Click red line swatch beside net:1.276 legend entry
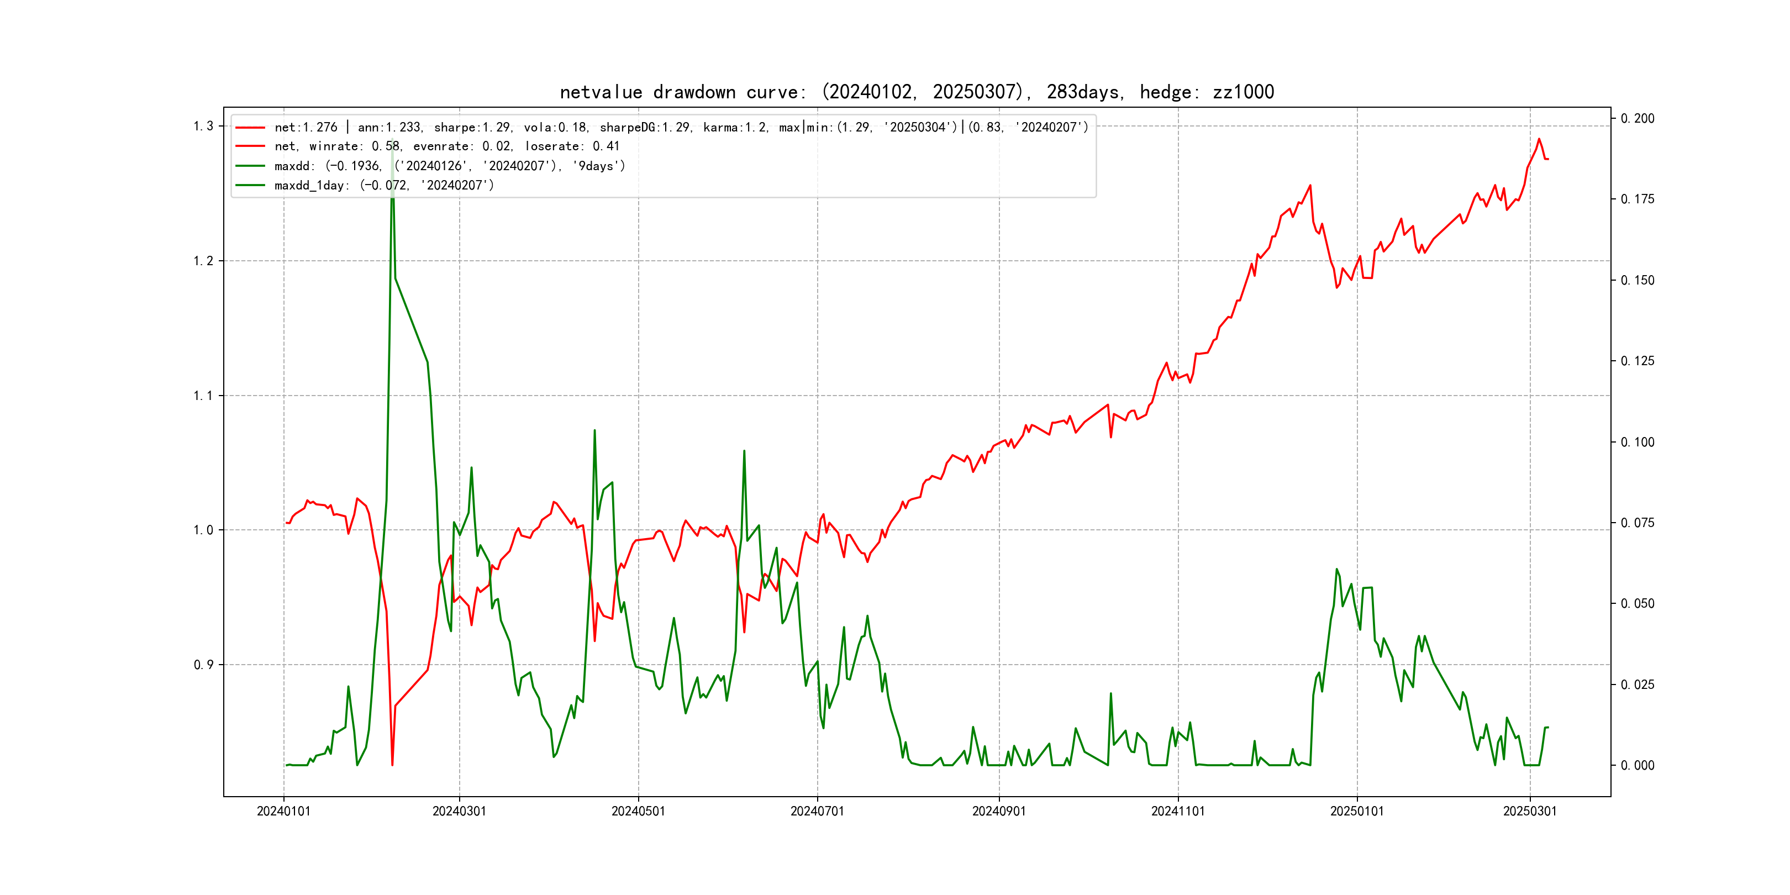 250,128
